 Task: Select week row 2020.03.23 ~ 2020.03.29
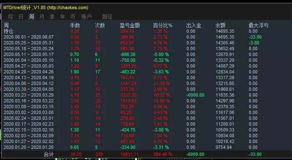29,95
